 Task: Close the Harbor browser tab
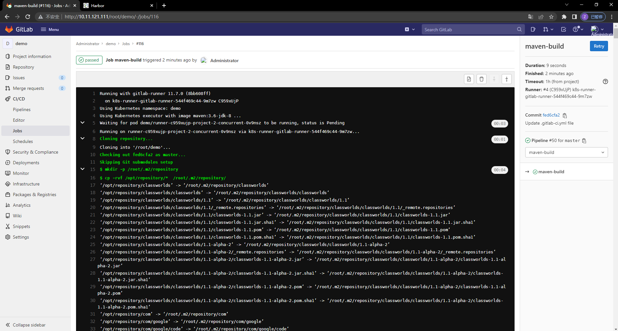[152, 5]
